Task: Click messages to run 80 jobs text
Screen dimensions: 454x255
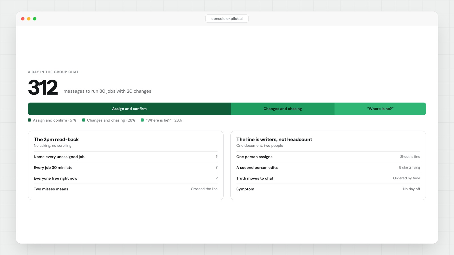Action: pos(107,91)
